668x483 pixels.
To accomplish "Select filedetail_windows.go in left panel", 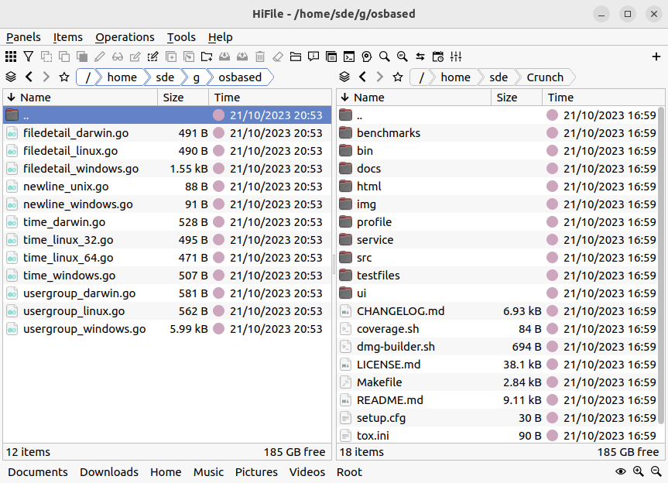I will coord(167,169).
